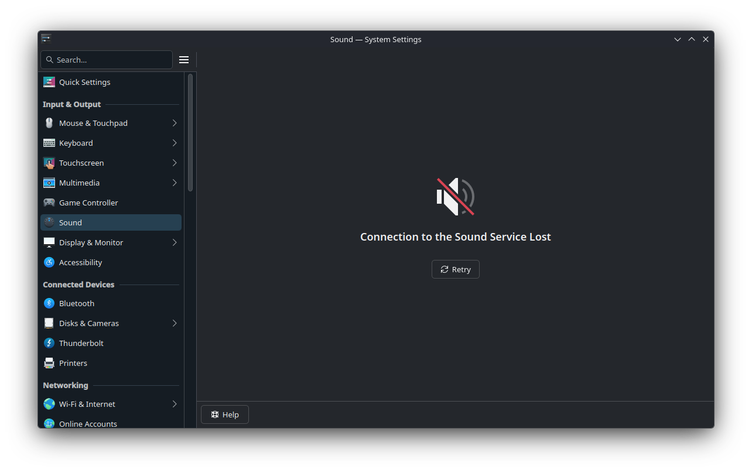Click the Thunderbolt icon
Viewport: 752px width, 473px height.
pos(49,343)
